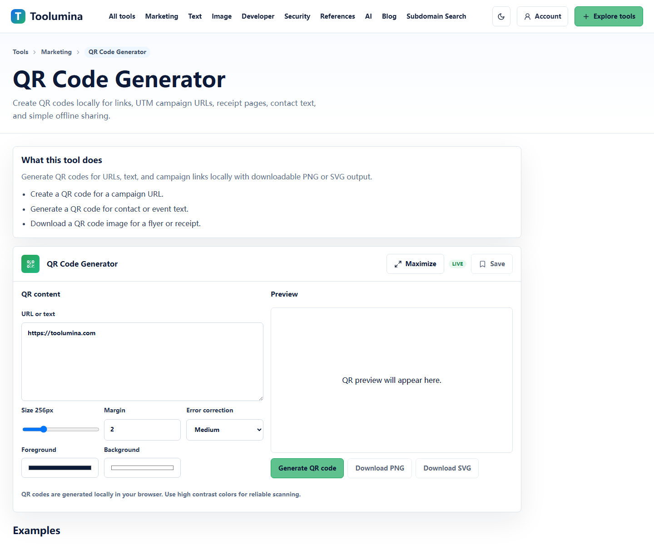Go to the Blog page

pyautogui.click(x=389, y=16)
